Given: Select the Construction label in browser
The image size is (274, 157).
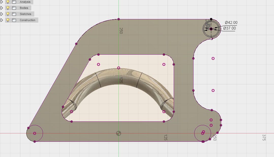Looking at the screenshot, I should point(27,20).
